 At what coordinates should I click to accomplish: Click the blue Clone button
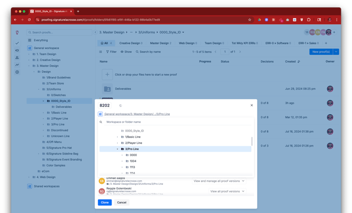coord(104,202)
